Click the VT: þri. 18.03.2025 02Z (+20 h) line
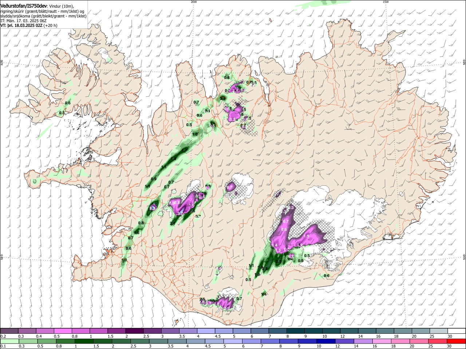The height and width of the screenshot is (349, 466). click(x=29, y=26)
